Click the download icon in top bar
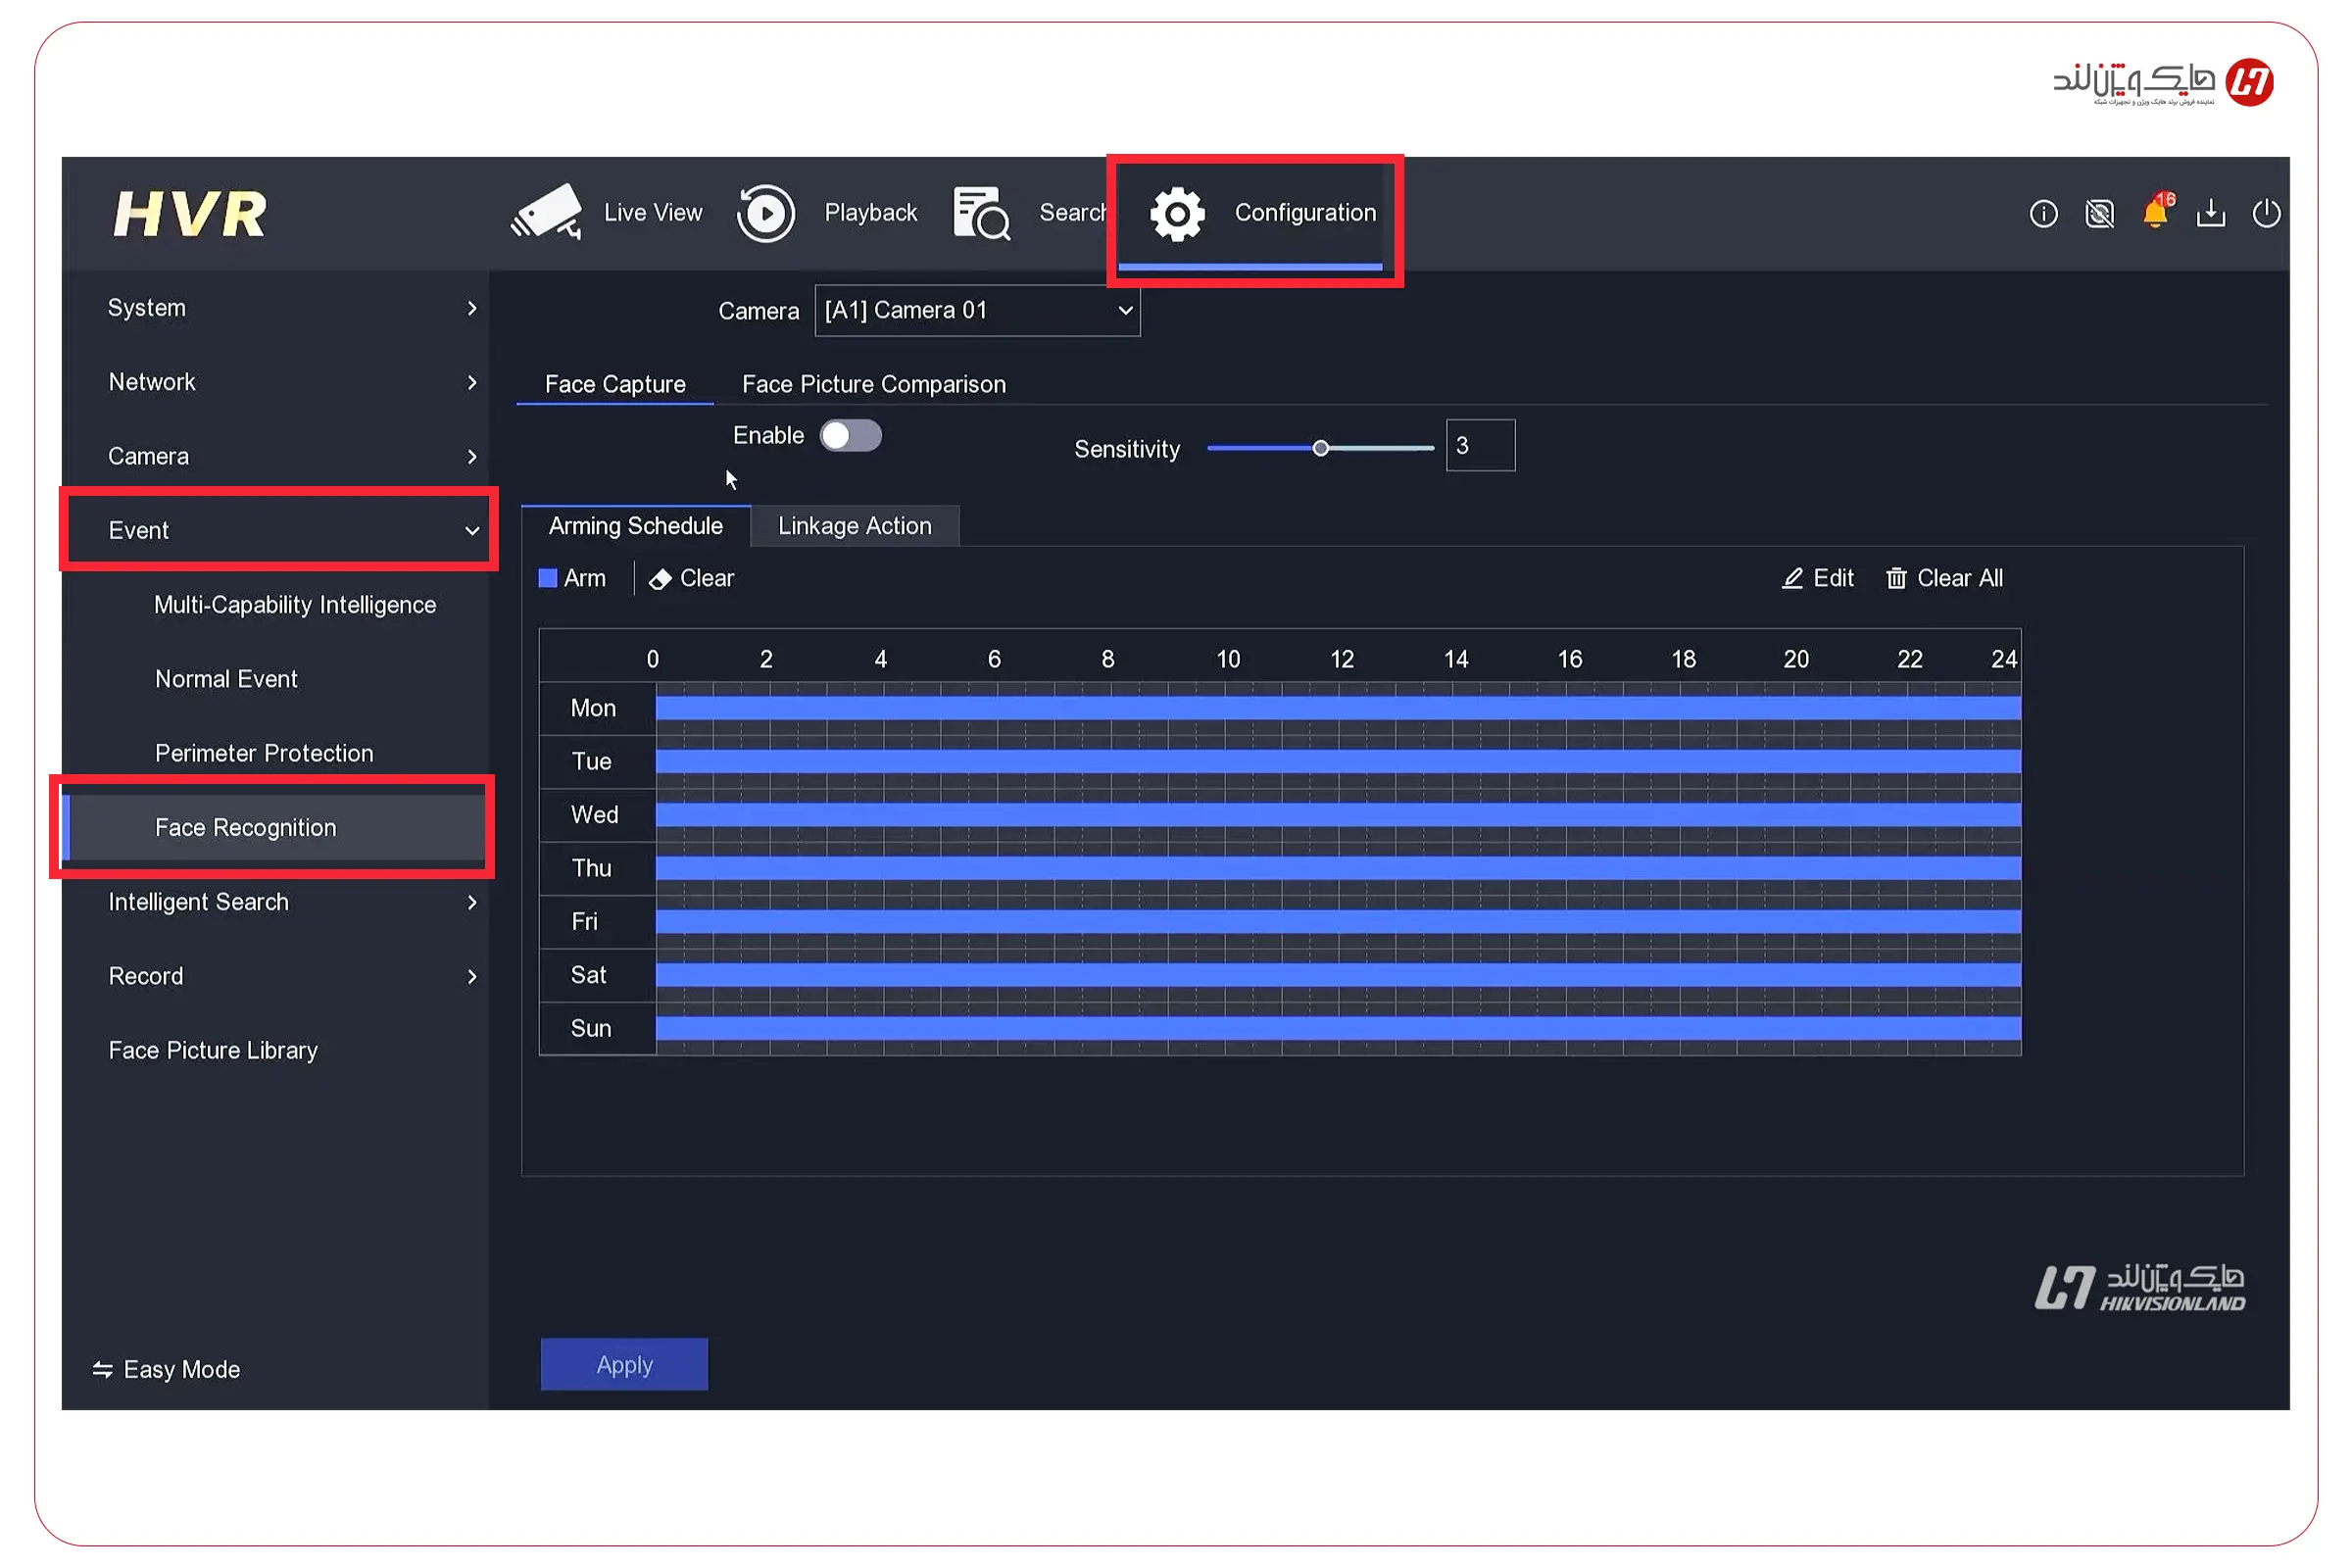Image resolution: width=2352 pixels, height=1568 pixels. tap(2211, 213)
